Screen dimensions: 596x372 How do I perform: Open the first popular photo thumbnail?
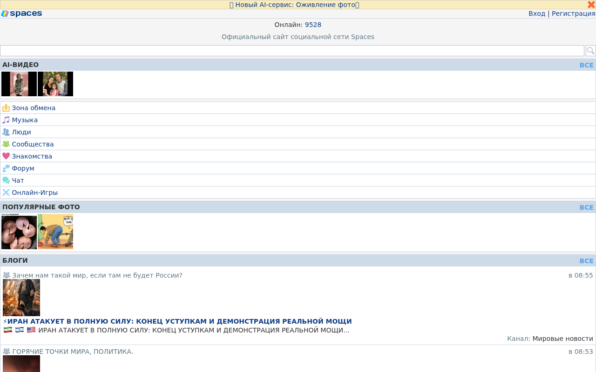click(x=19, y=232)
